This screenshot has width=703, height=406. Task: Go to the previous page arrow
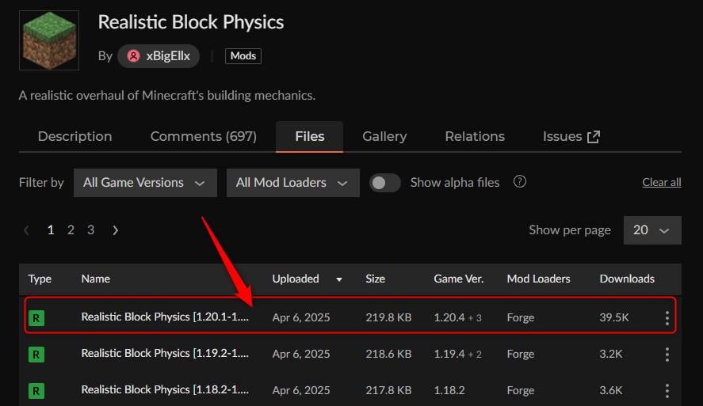[27, 230]
